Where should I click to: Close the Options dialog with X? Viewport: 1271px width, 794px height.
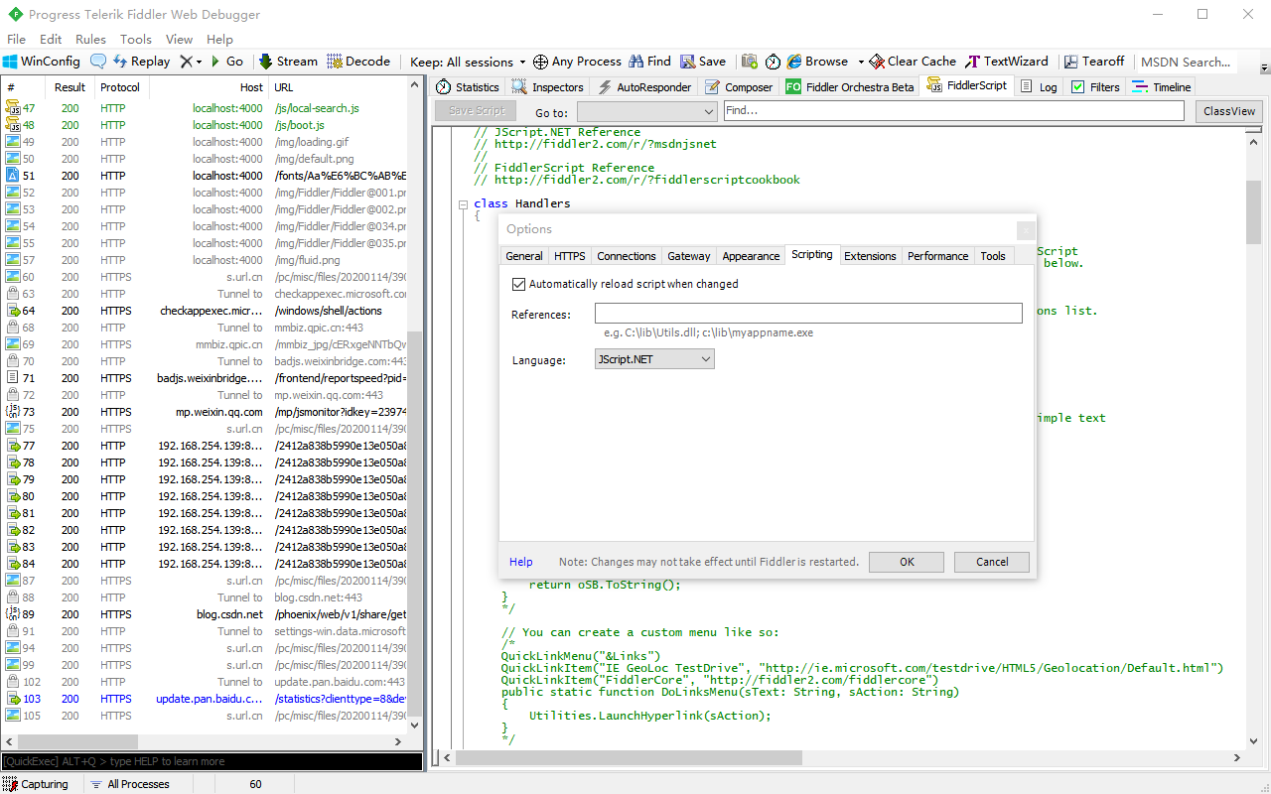1026,230
